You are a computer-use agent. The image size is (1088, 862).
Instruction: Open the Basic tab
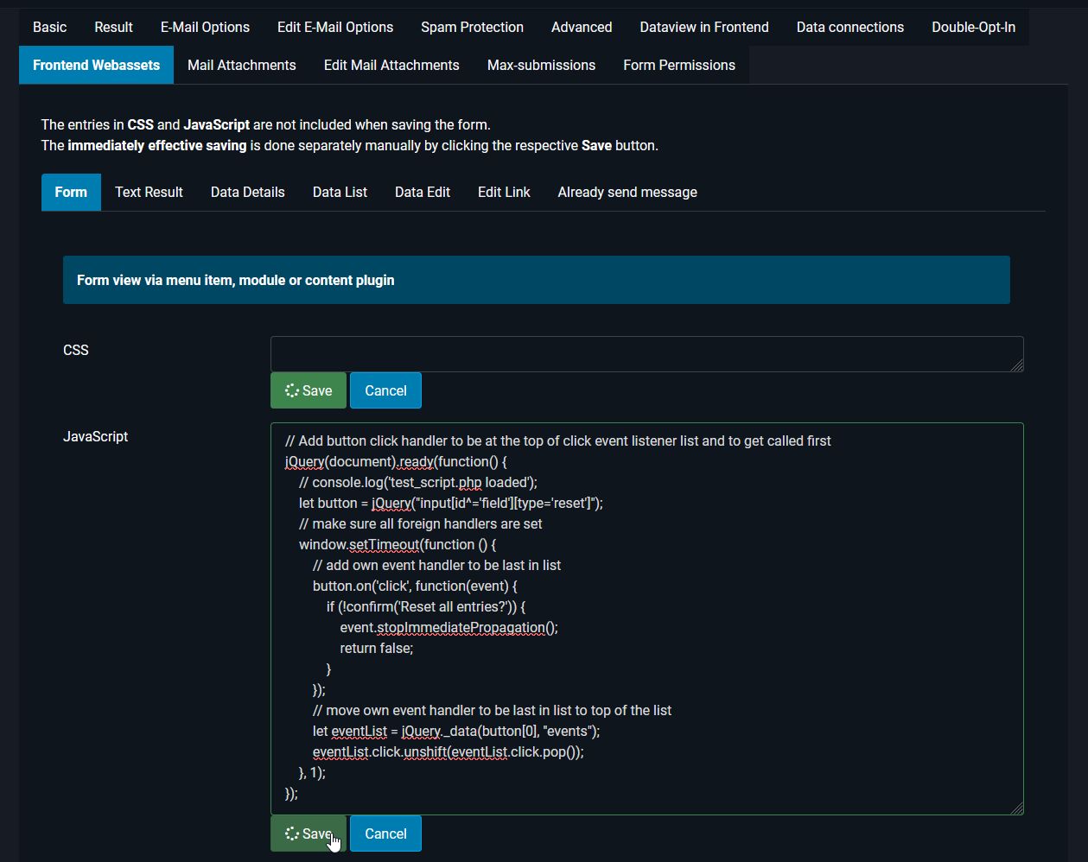coord(49,27)
